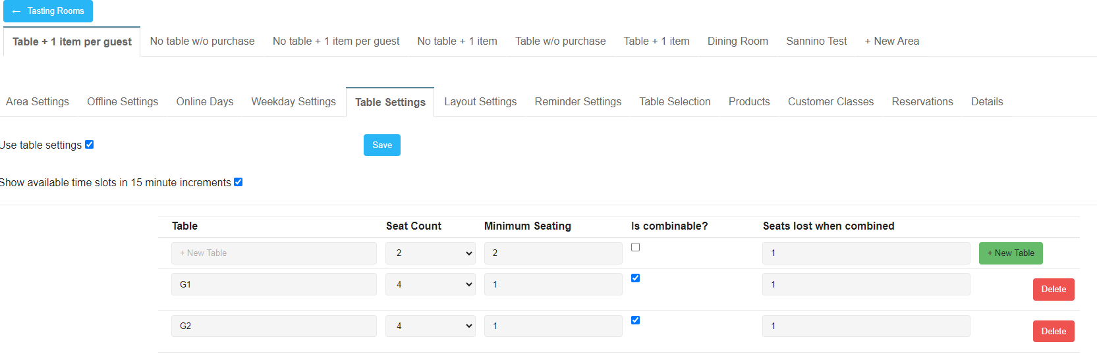1097x354 pixels.
Task: Click the + New Table name field
Action: click(x=273, y=253)
